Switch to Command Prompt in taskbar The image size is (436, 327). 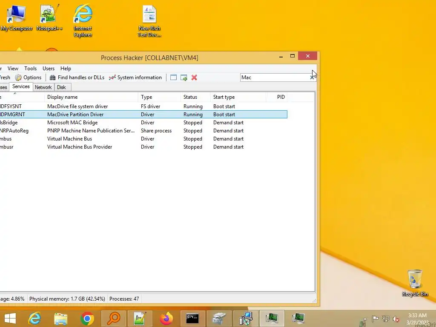[192, 318]
